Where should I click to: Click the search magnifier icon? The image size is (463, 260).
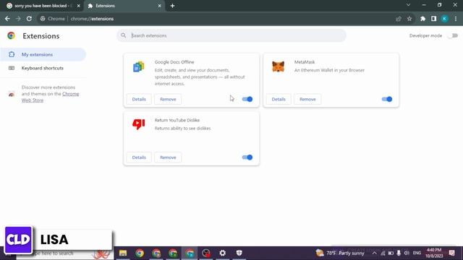click(x=124, y=35)
